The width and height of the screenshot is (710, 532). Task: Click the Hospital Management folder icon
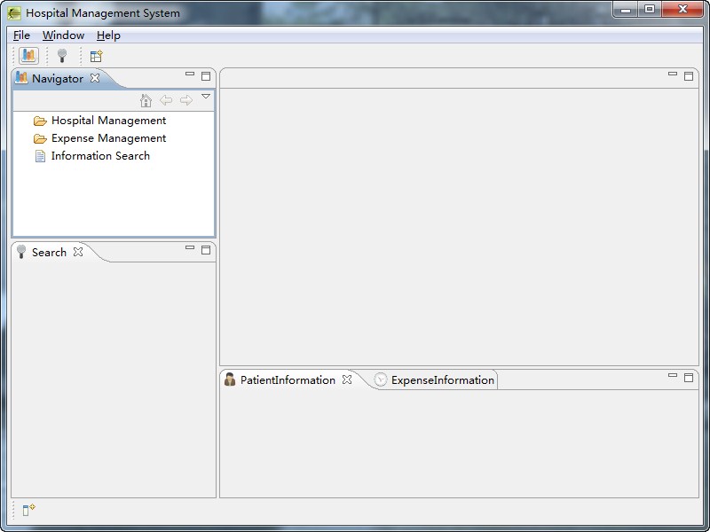(x=40, y=121)
